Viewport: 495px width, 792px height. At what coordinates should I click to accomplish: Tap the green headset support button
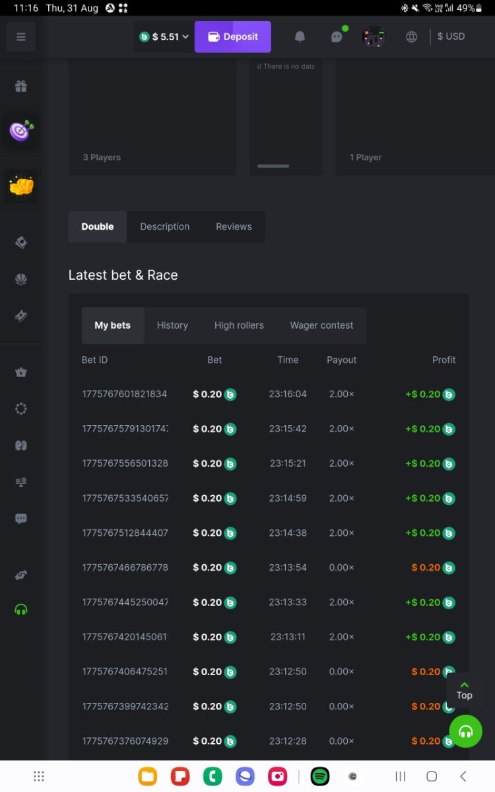click(x=466, y=731)
